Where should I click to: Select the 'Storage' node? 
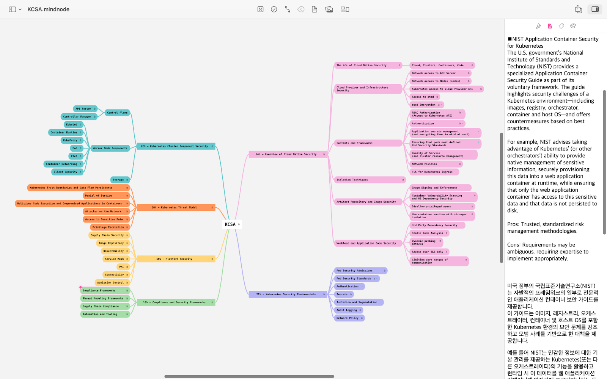[x=120, y=180]
